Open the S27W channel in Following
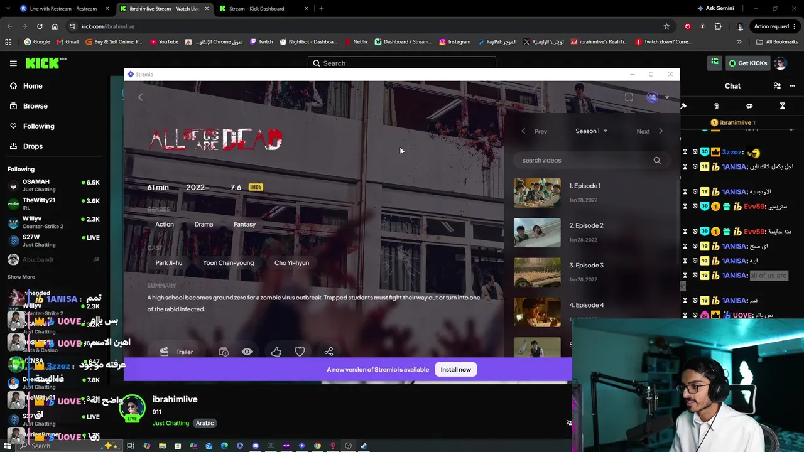The image size is (804, 452). (x=54, y=240)
